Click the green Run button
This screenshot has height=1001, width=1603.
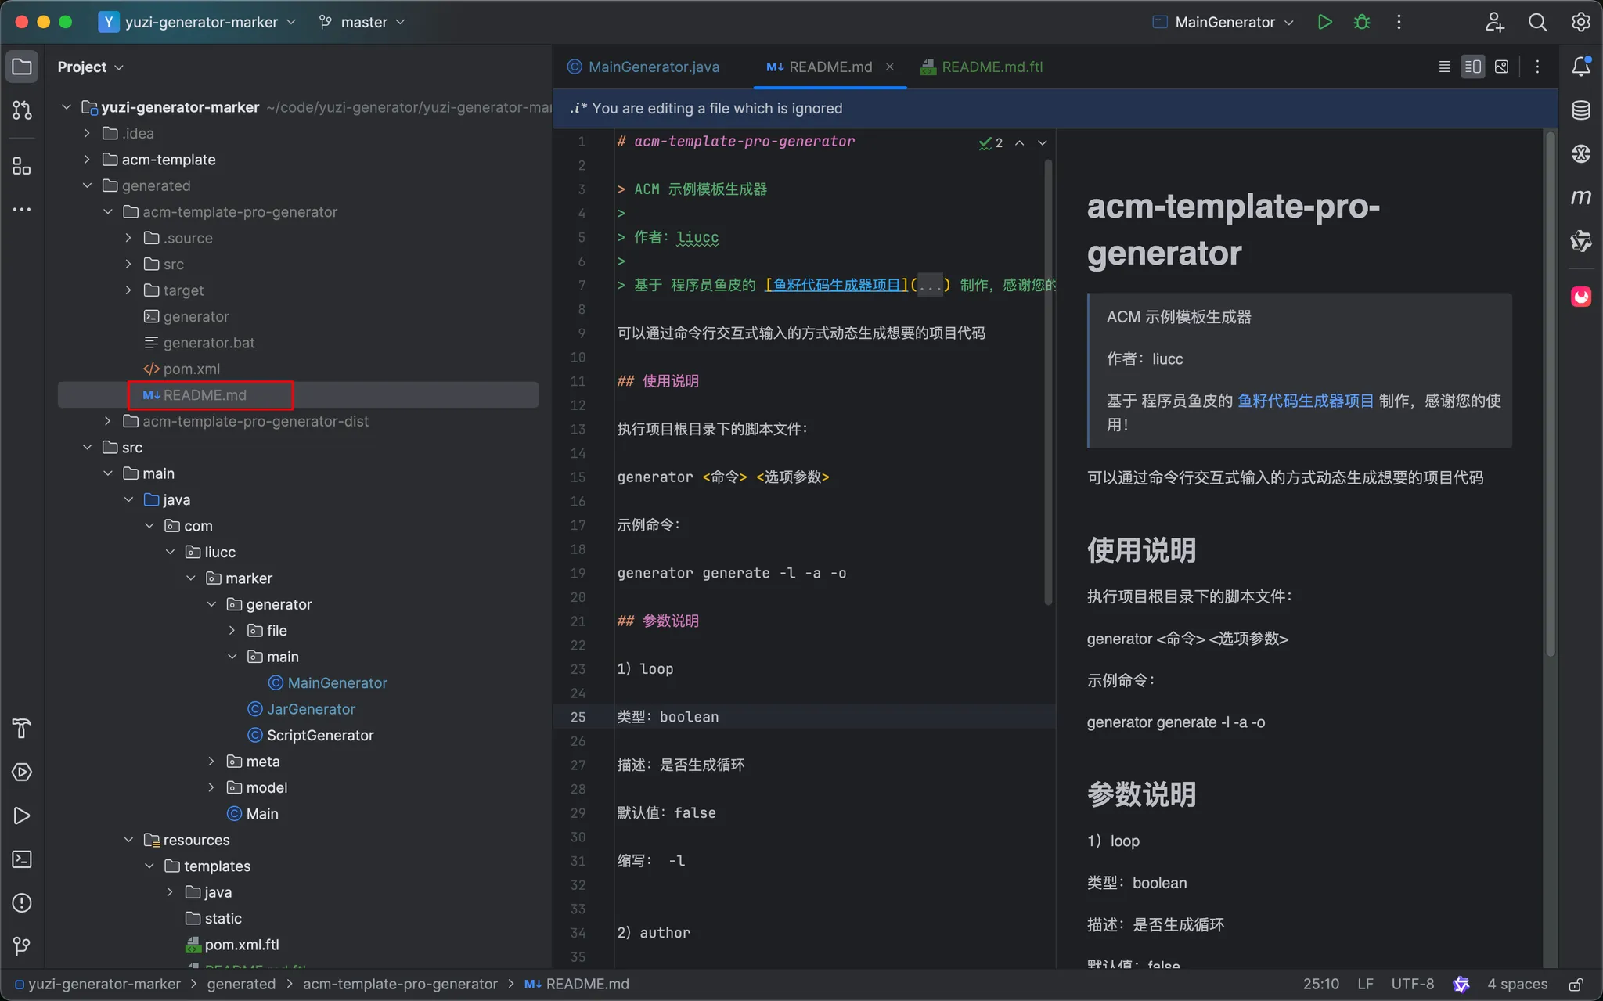pyautogui.click(x=1324, y=22)
